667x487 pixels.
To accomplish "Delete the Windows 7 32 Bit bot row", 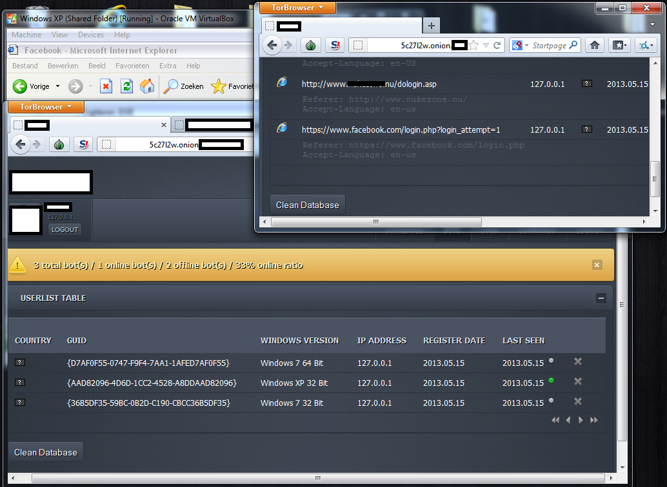I will click(578, 401).
